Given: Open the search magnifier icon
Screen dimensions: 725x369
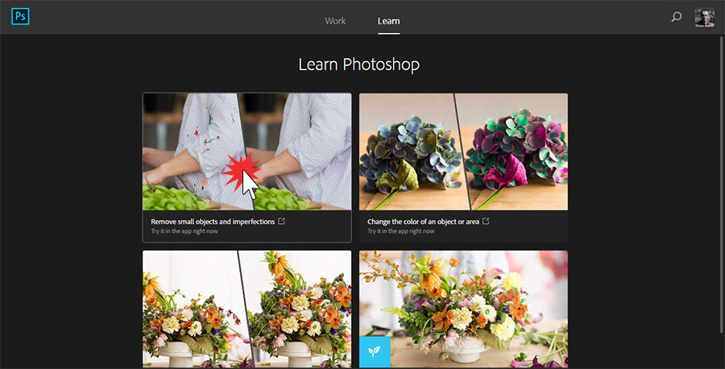Looking at the screenshot, I should coord(676,17).
